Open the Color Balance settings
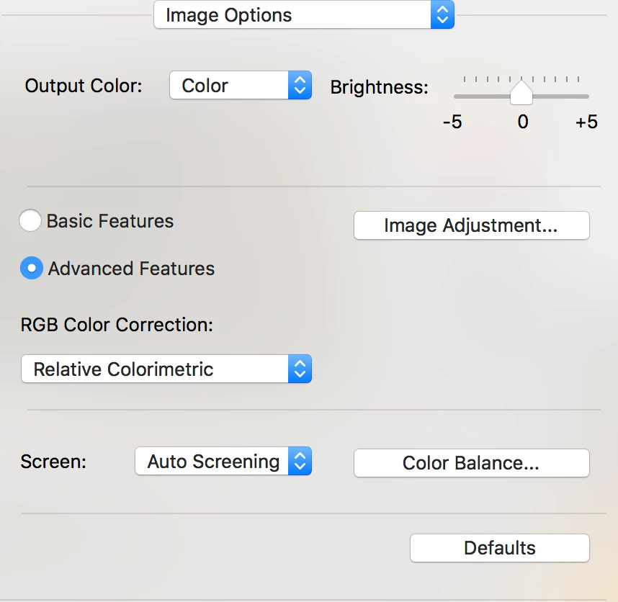The width and height of the screenshot is (618, 602). (471, 463)
